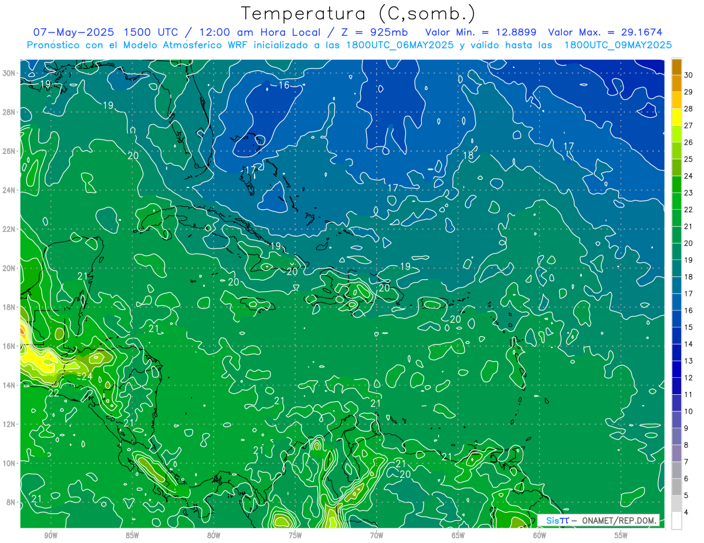Click the "16" contour label on the map
The width and height of the screenshot is (704, 543).
pos(284,86)
